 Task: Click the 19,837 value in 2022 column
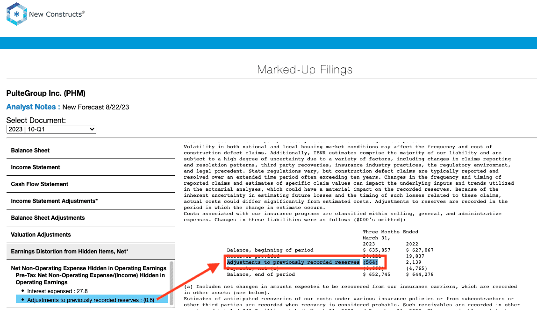pos(415,256)
